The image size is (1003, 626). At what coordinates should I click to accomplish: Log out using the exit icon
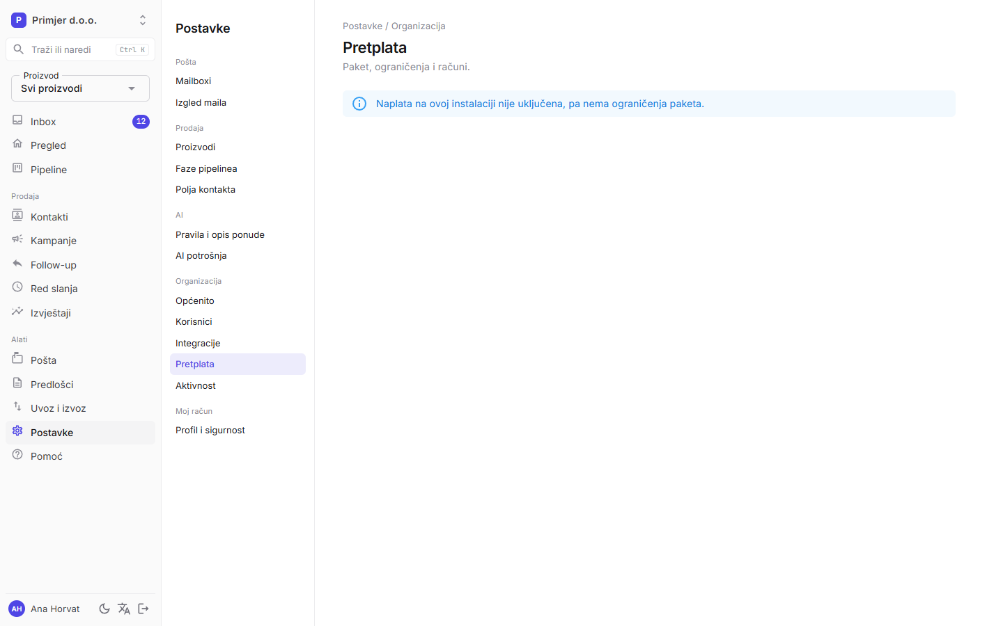pyautogui.click(x=143, y=609)
